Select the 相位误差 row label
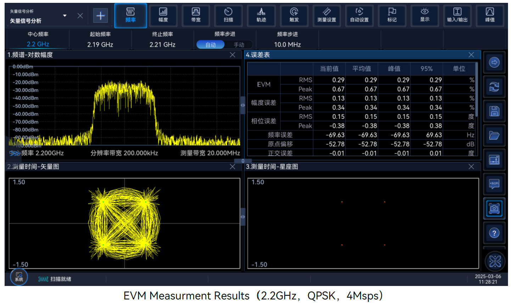The image size is (514, 303). pyautogui.click(x=264, y=121)
